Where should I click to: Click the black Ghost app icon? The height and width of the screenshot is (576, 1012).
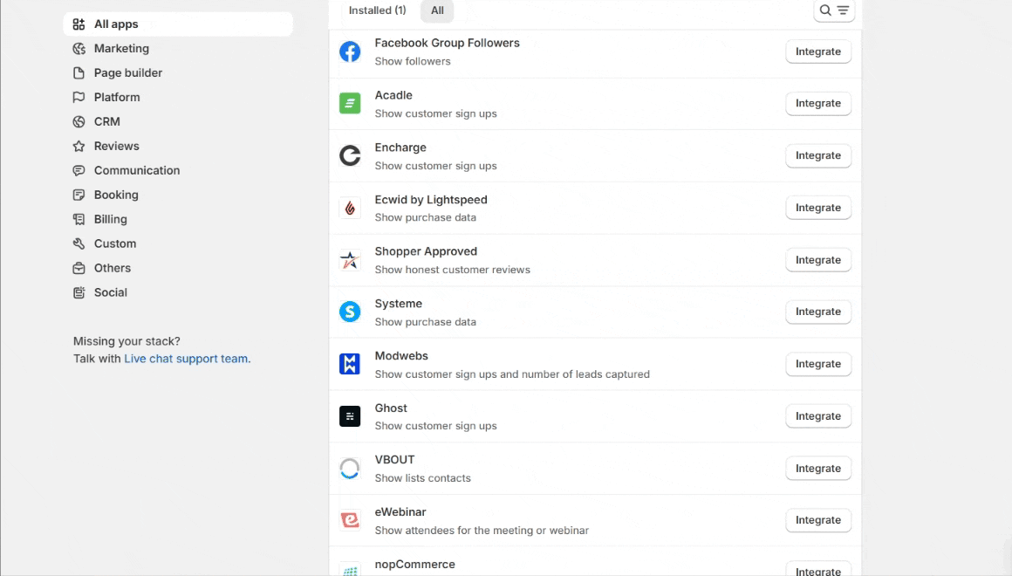click(350, 416)
